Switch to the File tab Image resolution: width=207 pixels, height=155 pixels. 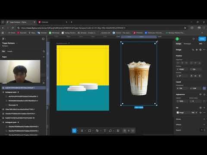[3, 51]
